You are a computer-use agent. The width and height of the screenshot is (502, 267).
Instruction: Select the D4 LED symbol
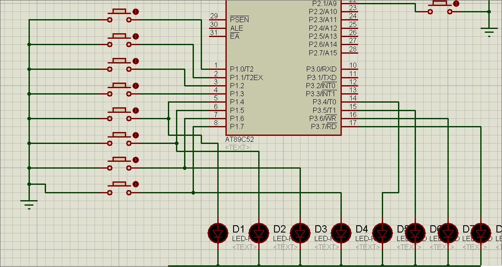(341, 233)
